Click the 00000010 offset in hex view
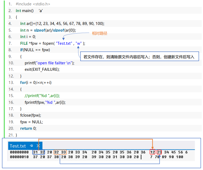The image size is (203, 170). (19, 157)
